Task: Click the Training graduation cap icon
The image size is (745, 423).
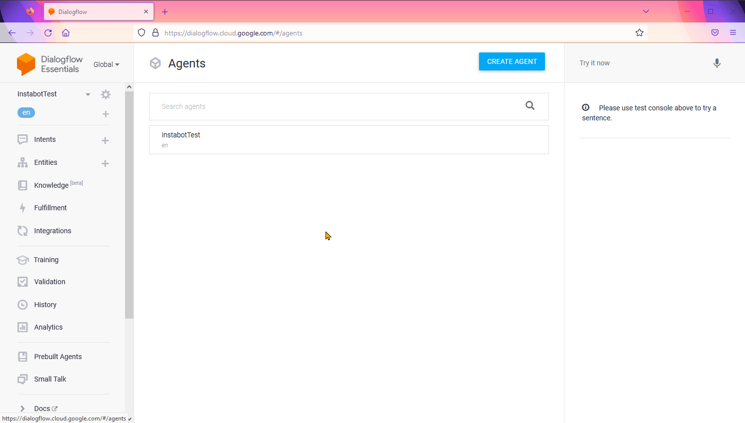Action: [x=22, y=260]
